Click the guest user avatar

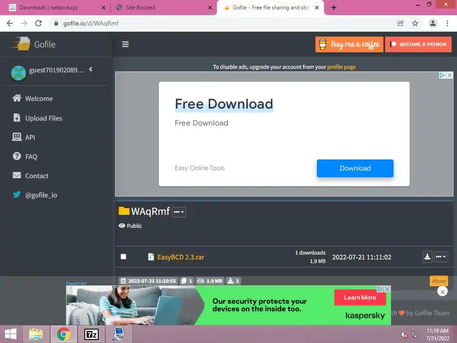click(18, 73)
